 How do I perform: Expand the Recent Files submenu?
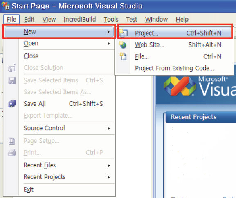[x=108, y=166]
